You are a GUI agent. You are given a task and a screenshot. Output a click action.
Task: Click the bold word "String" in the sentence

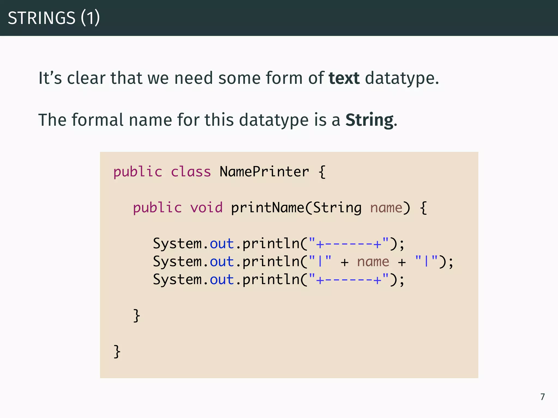[369, 120]
